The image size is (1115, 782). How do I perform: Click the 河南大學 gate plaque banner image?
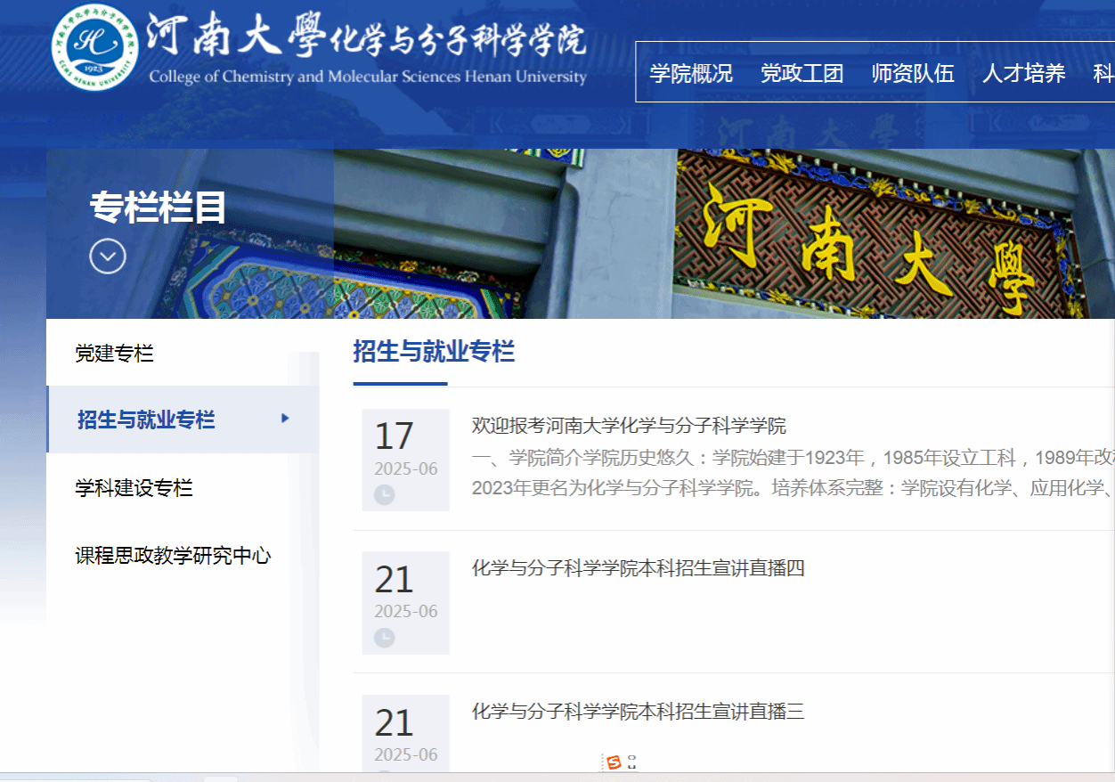pos(873,240)
